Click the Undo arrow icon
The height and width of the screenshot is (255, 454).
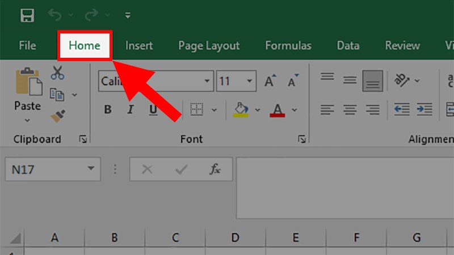click(54, 15)
